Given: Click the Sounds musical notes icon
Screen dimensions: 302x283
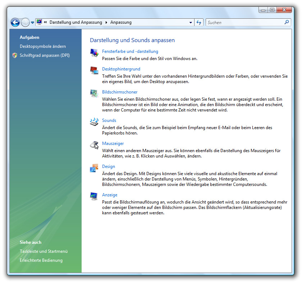Looking at the screenshot, I should click(94, 122).
